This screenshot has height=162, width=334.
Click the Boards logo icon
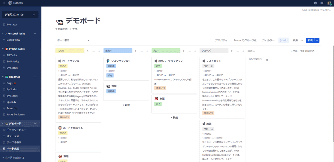pos(10,3)
